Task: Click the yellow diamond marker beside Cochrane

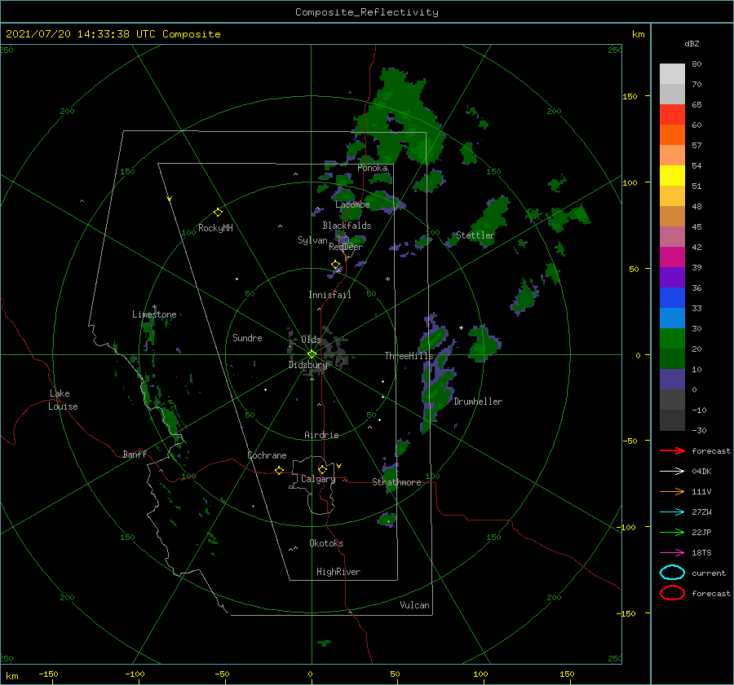Action: pyautogui.click(x=279, y=470)
